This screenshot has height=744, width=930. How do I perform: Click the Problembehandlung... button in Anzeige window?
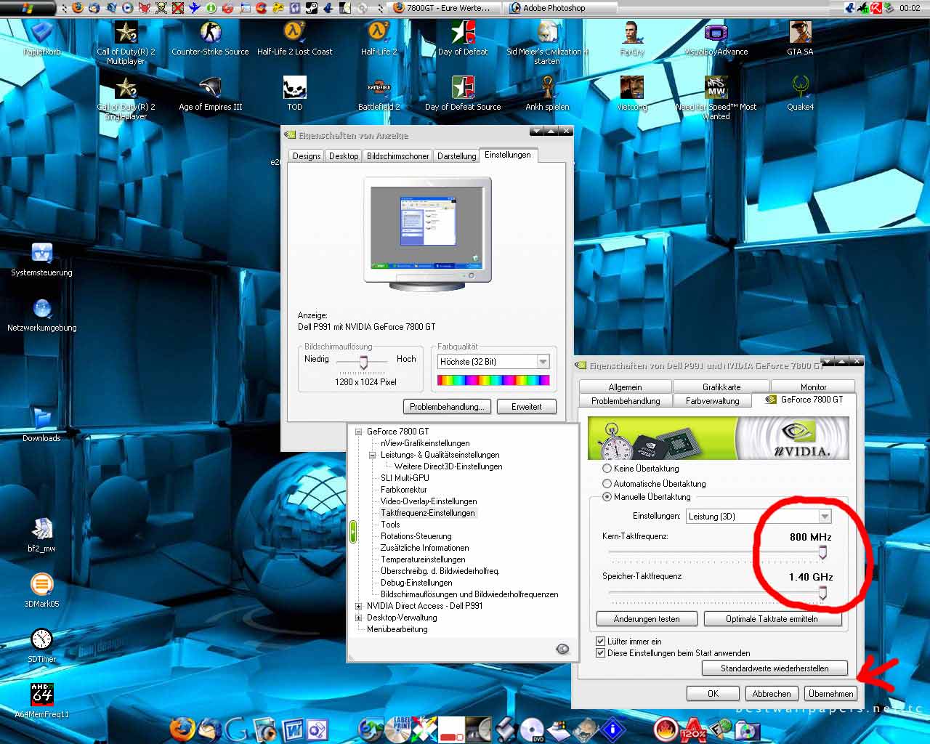(x=447, y=407)
